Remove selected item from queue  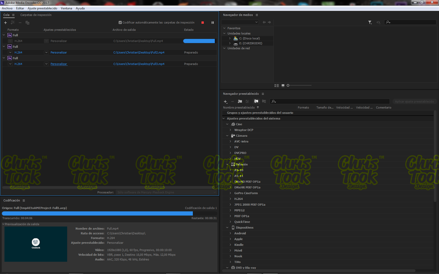[x=20, y=23]
